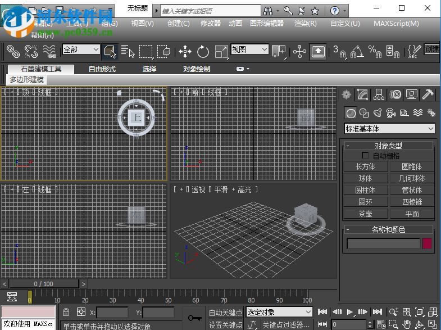This screenshot has height=330, width=441.
Task: Open the 全部 selection filter dropdown
Action: tap(81, 50)
